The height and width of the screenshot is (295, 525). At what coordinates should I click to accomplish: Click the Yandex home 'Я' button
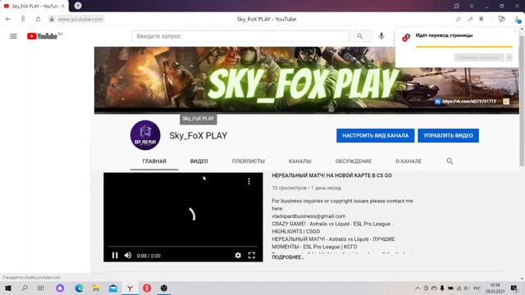coord(23,19)
